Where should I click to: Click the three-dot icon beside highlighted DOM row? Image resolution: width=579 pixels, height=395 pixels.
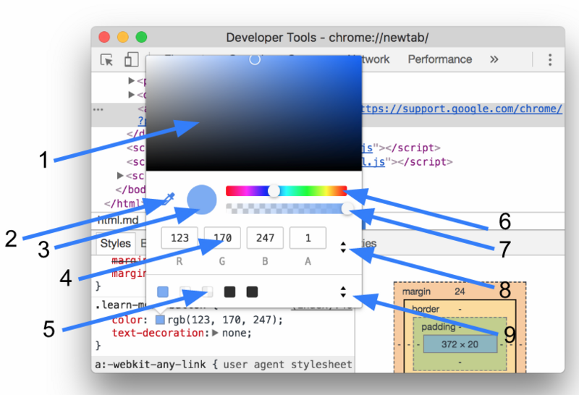pyautogui.click(x=98, y=109)
